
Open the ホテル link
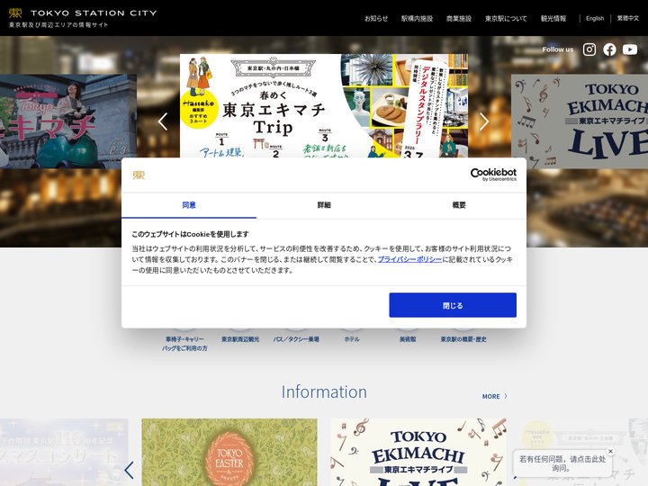coord(352,339)
